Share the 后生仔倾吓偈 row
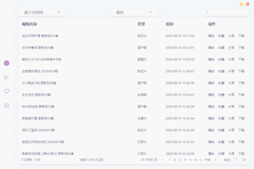 [x=232, y=36]
